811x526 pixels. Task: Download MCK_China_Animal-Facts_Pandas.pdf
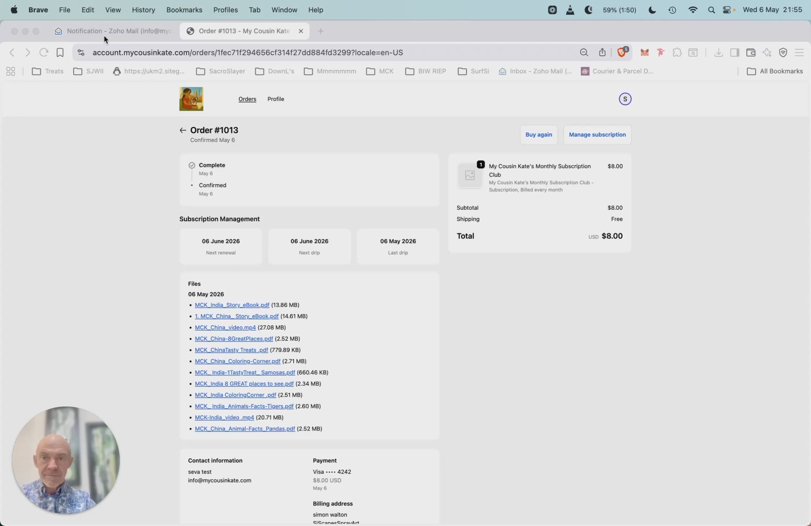click(x=245, y=429)
